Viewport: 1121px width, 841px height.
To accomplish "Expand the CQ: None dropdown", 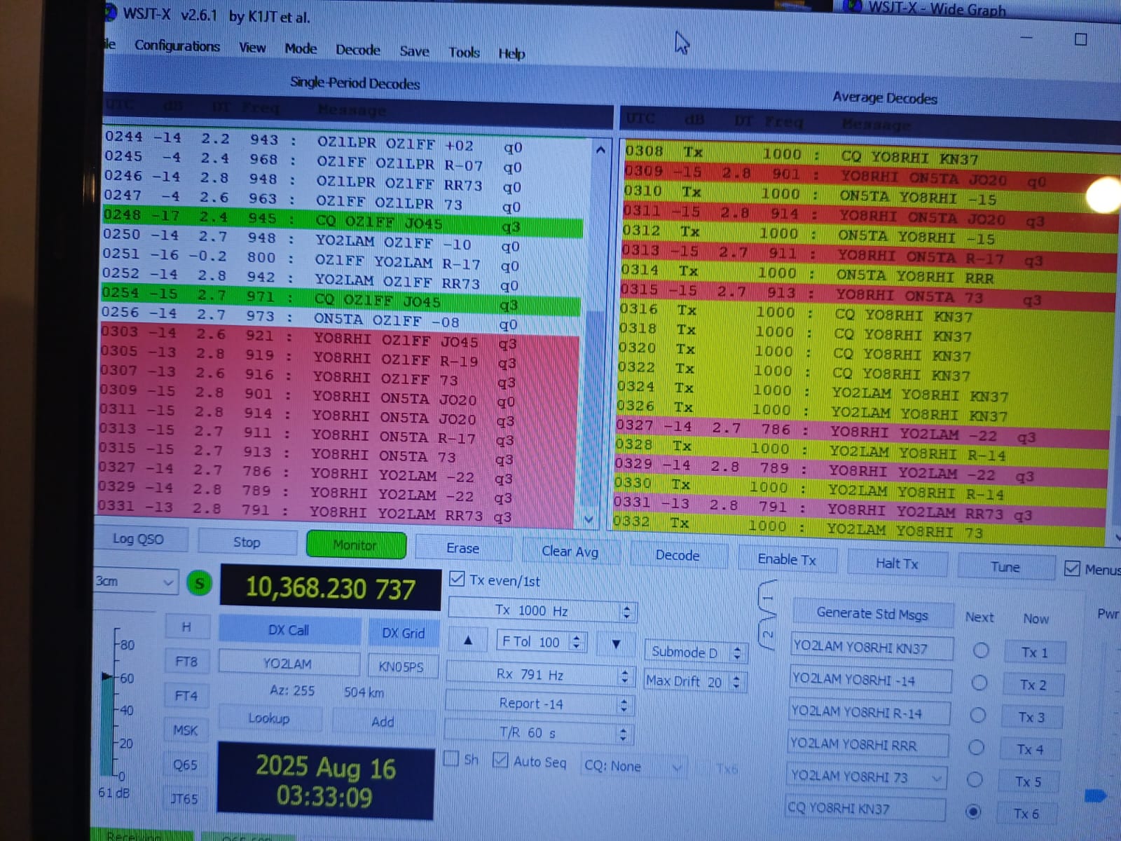I will (x=633, y=767).
